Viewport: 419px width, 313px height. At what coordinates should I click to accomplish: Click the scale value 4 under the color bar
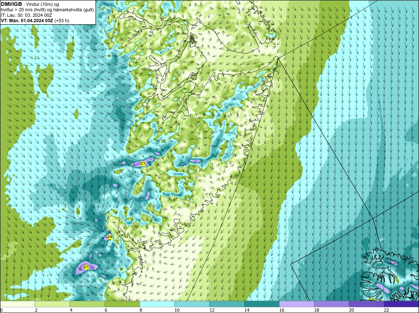pos(71,310)
